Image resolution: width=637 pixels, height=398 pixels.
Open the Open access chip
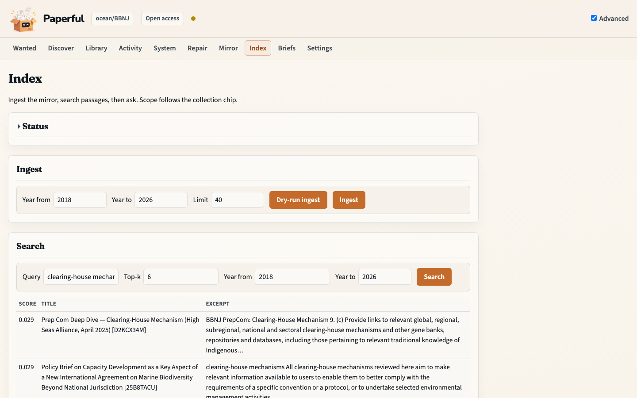coord(162,19)
